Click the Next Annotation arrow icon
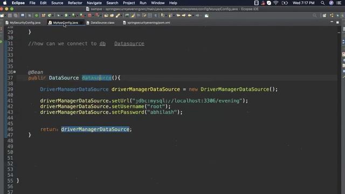This screenshot has height=194, width=345. click(x=162, y=16)
